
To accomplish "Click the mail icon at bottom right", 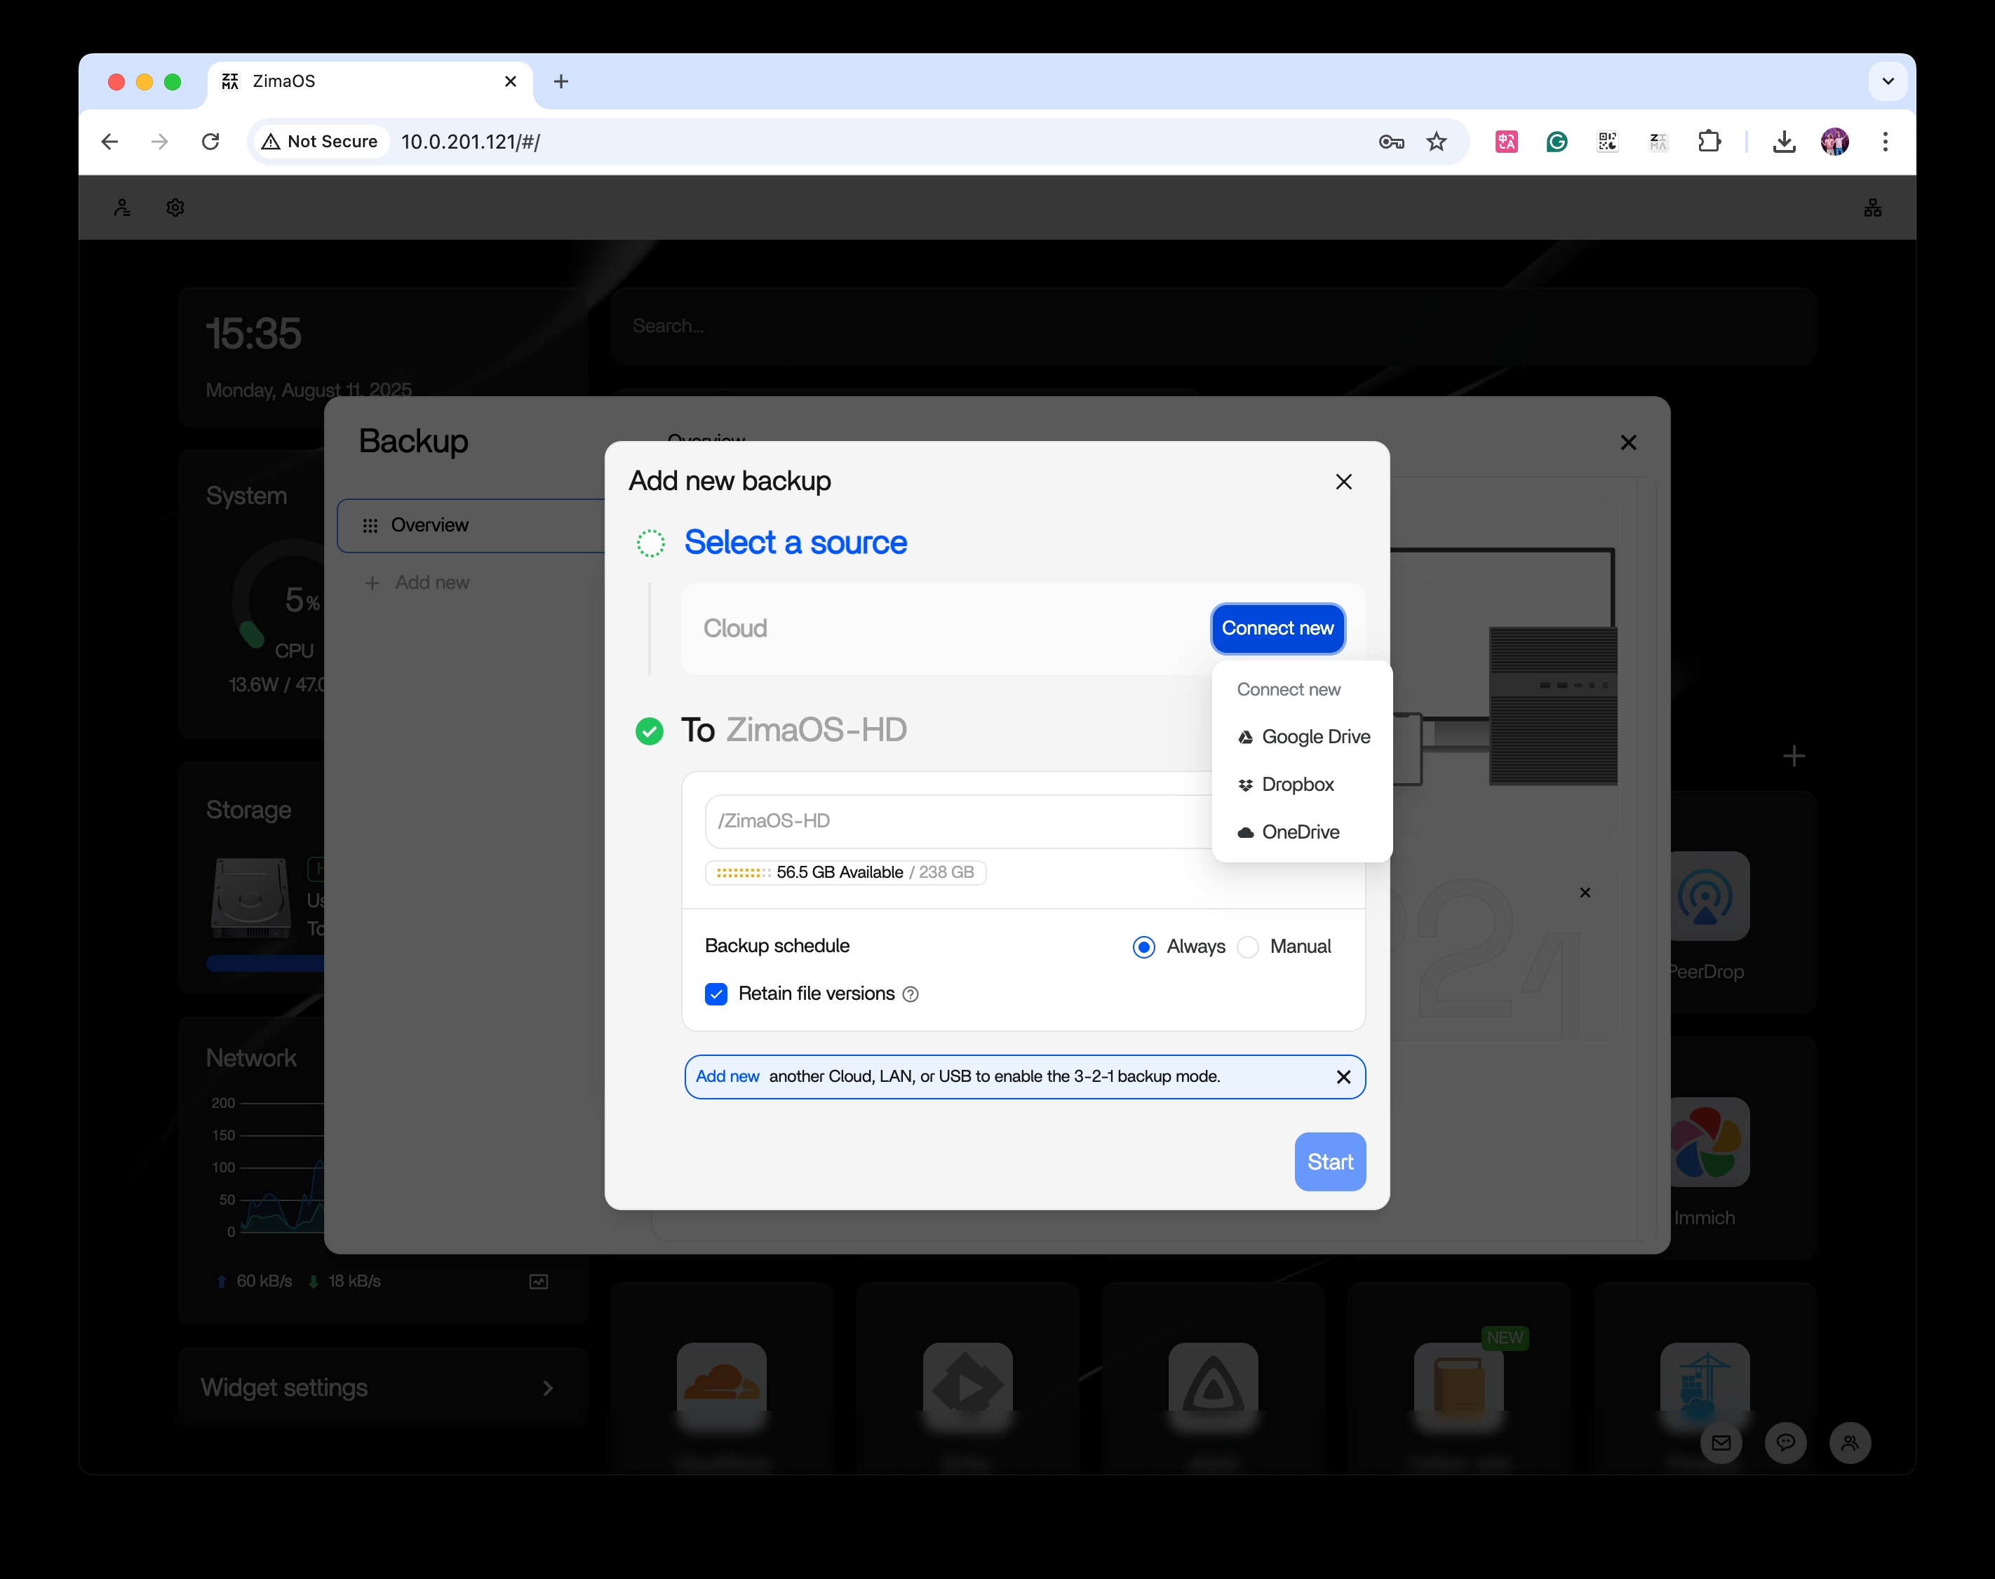I will click(1720, 1443).
